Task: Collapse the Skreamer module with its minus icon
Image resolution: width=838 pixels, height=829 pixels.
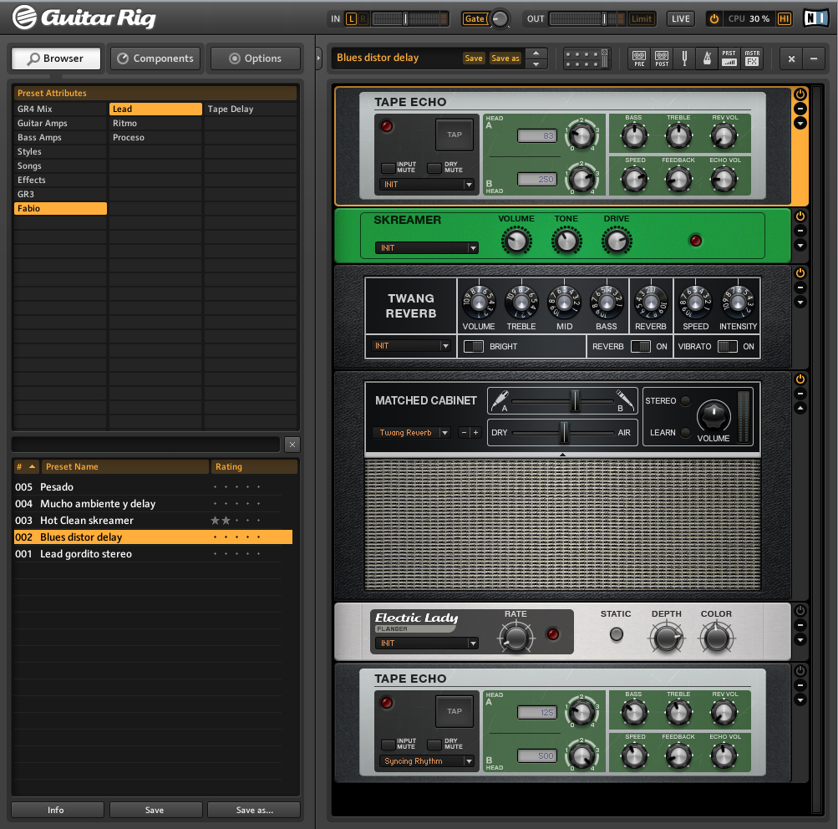Action: 800,231
